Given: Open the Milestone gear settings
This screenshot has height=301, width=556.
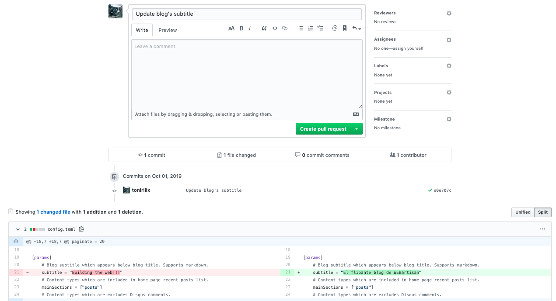Looking at the screenshot, I should pos(449,119).
